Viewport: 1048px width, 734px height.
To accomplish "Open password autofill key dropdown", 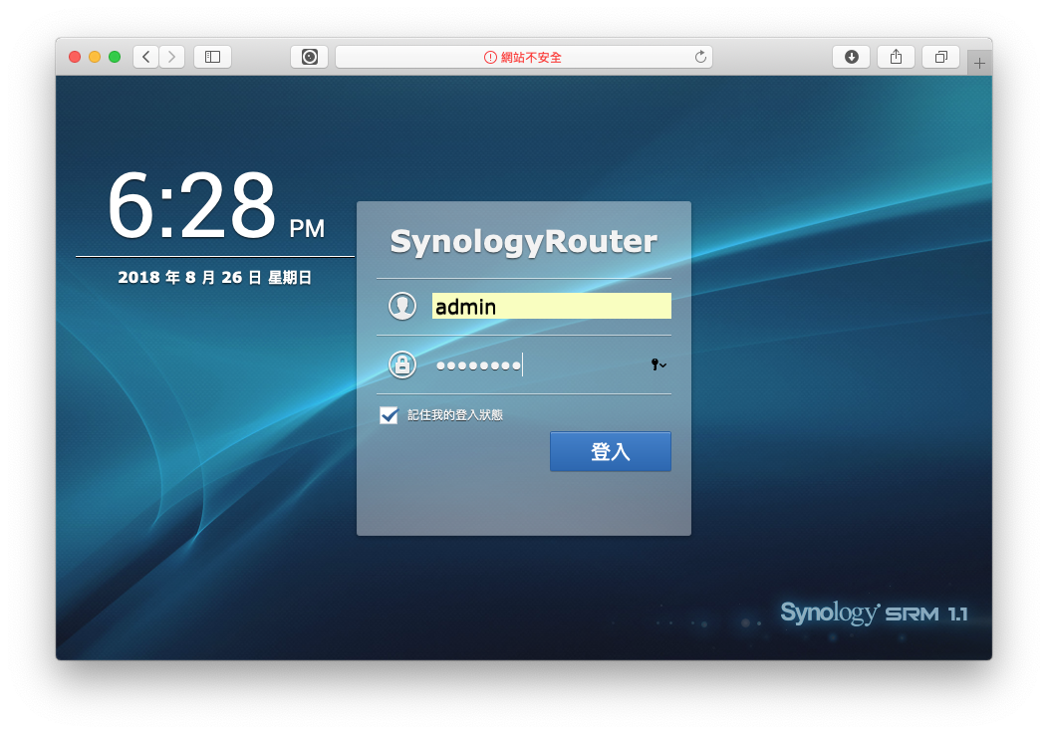I will pyautogui.click(x=658, y=365).
